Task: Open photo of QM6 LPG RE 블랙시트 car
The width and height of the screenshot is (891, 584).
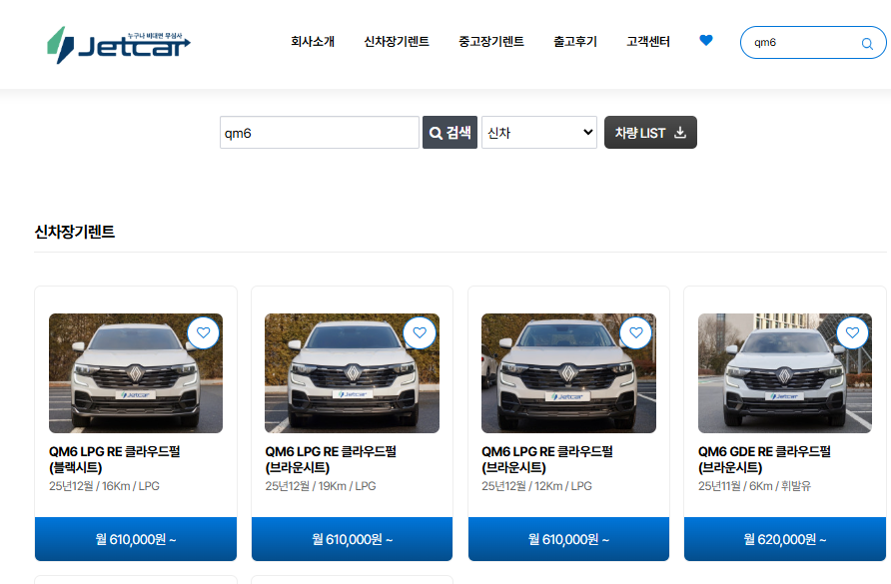Action: pos(136,373)
